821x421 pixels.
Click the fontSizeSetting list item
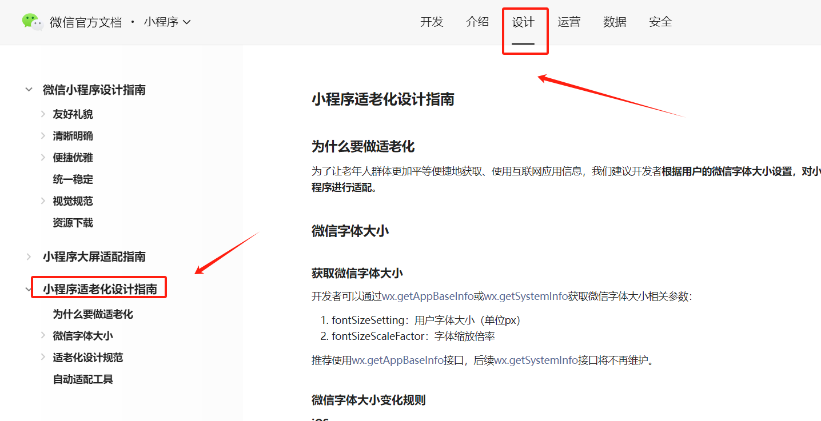[x=427, y=320]
